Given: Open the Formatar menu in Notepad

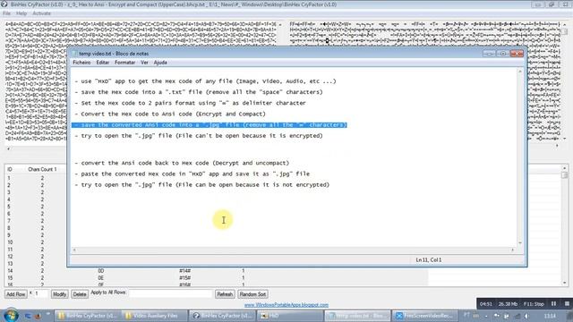Looking at the screenshot, I should [124, 63].
